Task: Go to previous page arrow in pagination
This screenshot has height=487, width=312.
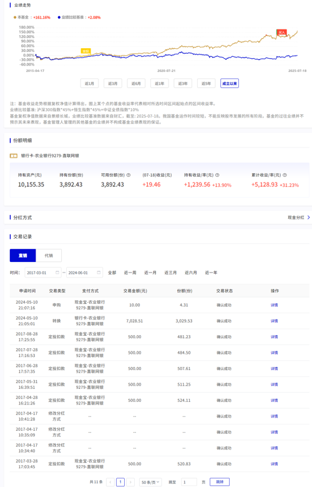Action: click(x=110, y=482)
